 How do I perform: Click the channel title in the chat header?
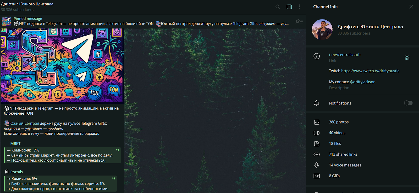point(27,4)
